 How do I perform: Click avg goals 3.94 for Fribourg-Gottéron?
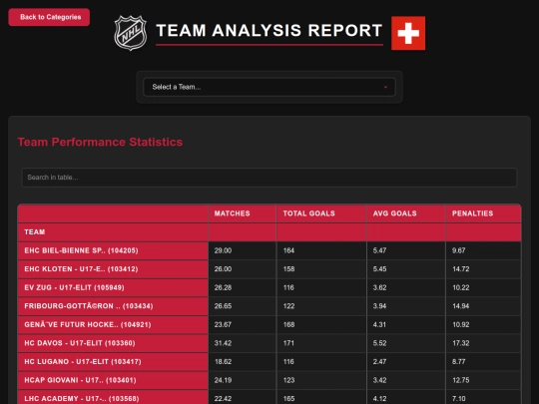(x=379, y=306)
